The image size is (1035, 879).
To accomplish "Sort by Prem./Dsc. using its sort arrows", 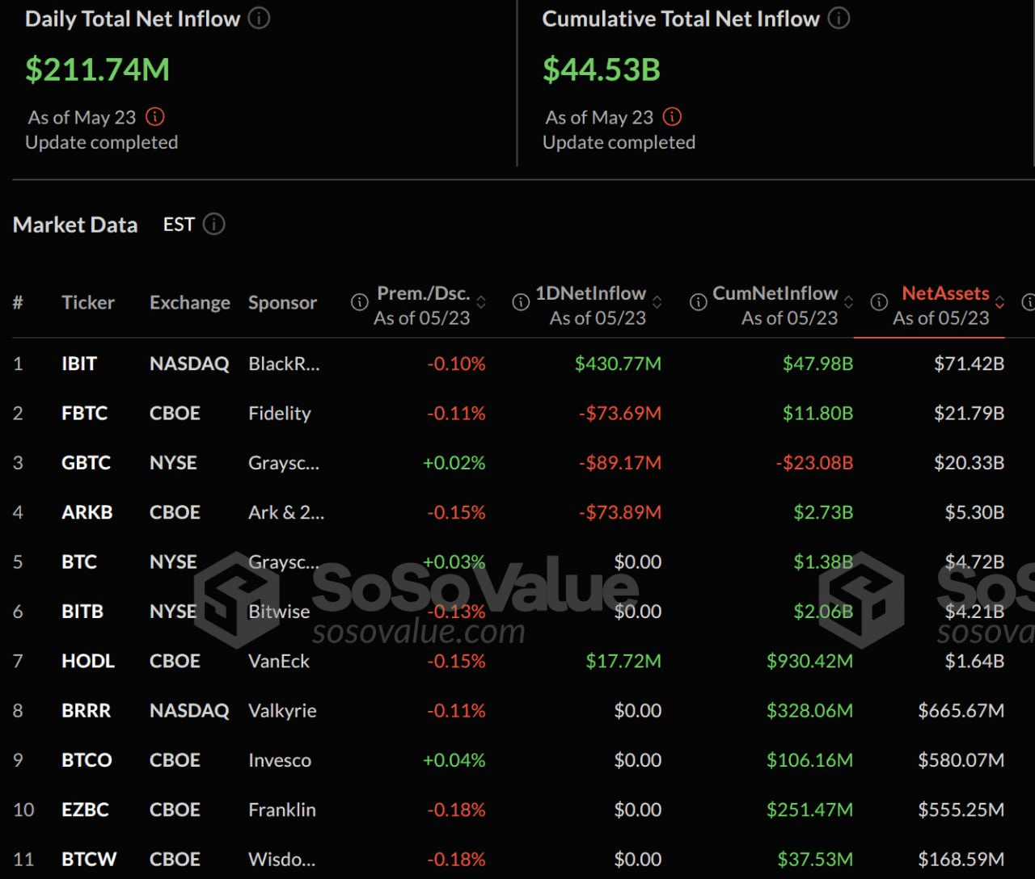I will [481, 302].
